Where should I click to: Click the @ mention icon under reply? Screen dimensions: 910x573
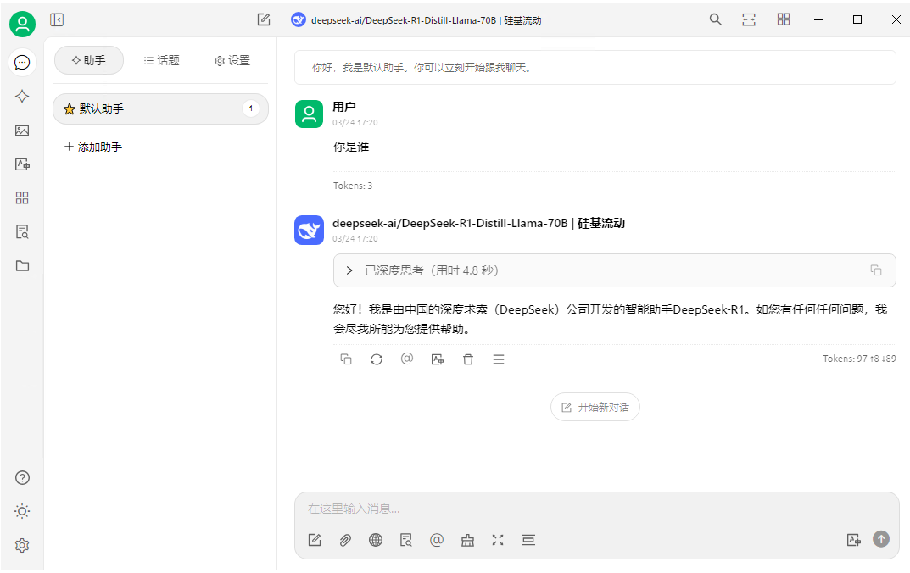[407, 359]
